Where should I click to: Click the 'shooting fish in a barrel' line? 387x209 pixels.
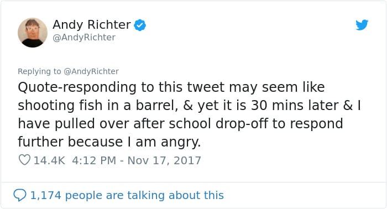point(189,106)
